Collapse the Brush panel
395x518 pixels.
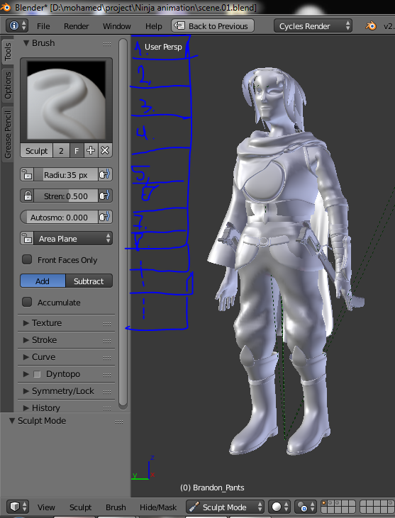tap(26, 43)
